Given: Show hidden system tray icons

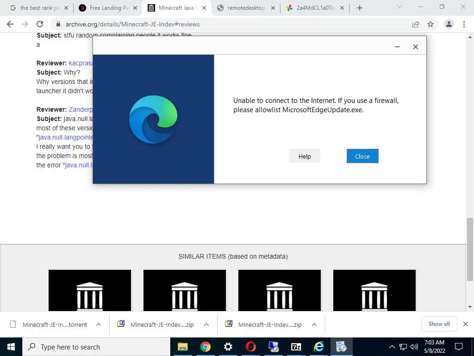Looking at the screenshot, I should pos(392,347).
